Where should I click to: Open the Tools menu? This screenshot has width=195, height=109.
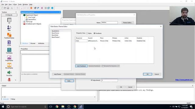[x=19, y=5]
